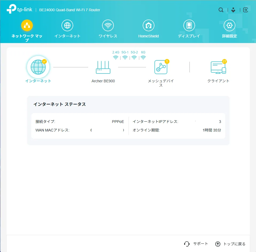
Task: Click トップに戻る button
Action: [230, 244]
